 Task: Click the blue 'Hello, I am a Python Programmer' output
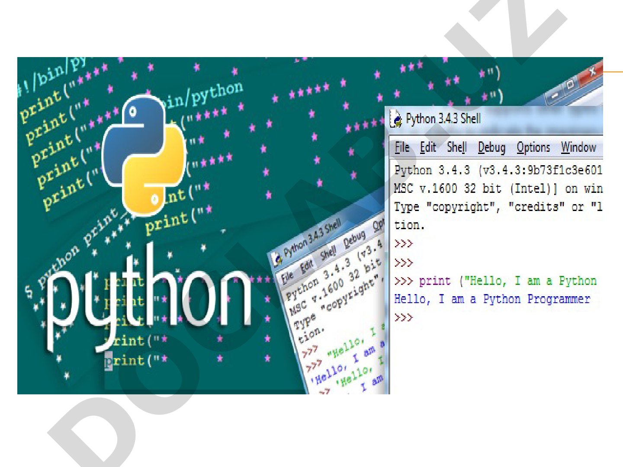coord(492,299)
